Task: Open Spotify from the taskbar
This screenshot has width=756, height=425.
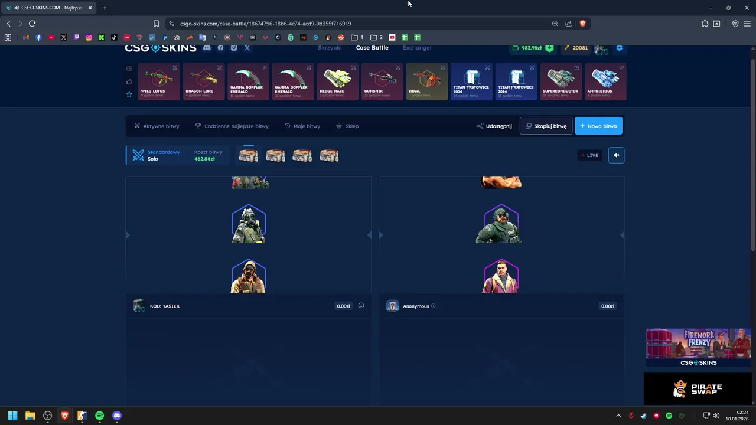Action: pyautogui.click(x=99, y=416)
